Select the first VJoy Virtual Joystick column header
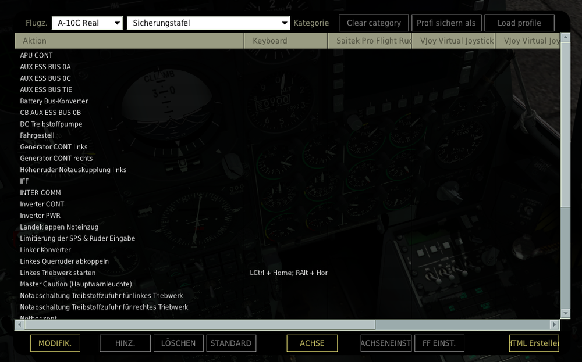This screenshot has height=362, width=582. (453, 41)
